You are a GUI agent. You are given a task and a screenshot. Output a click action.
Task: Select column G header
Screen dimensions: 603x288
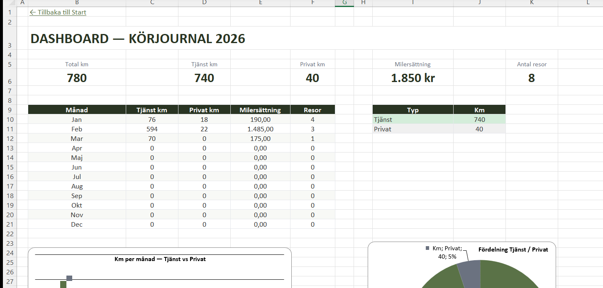[344, 3]
